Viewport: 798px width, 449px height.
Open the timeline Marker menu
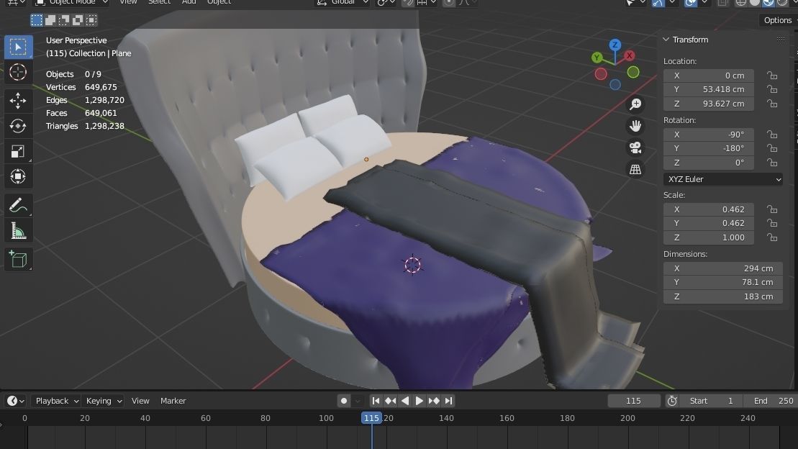tap(173, 401)
